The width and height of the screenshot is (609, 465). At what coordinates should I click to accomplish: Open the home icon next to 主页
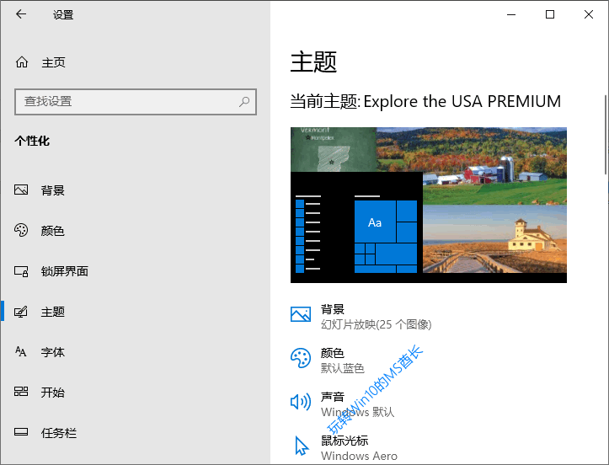click(22, 62)
